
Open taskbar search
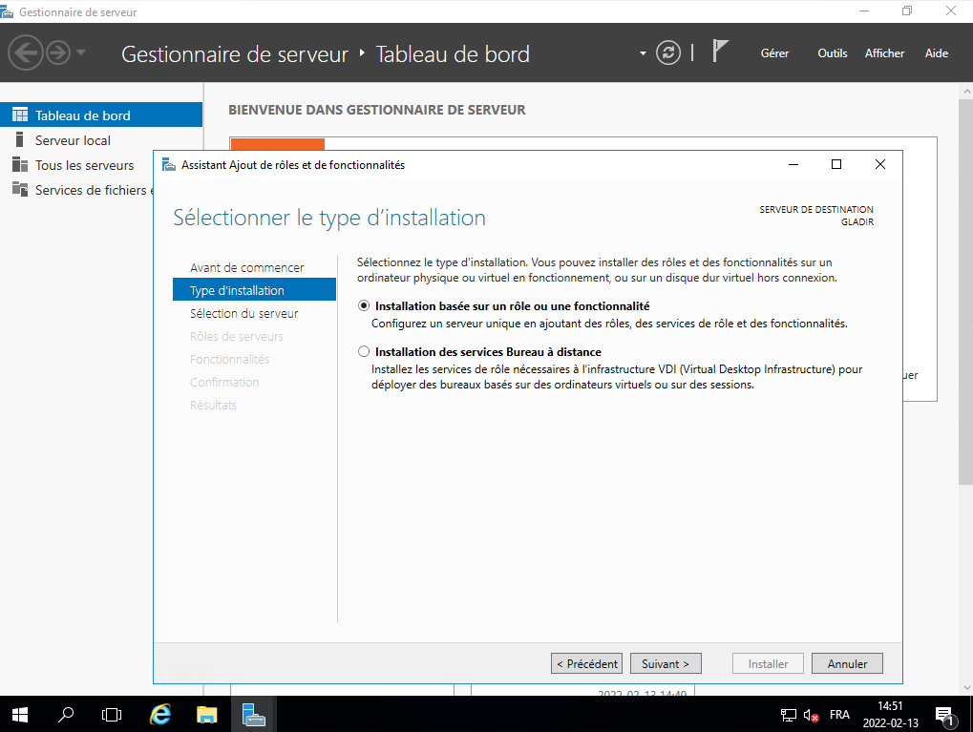coord(66,715)
